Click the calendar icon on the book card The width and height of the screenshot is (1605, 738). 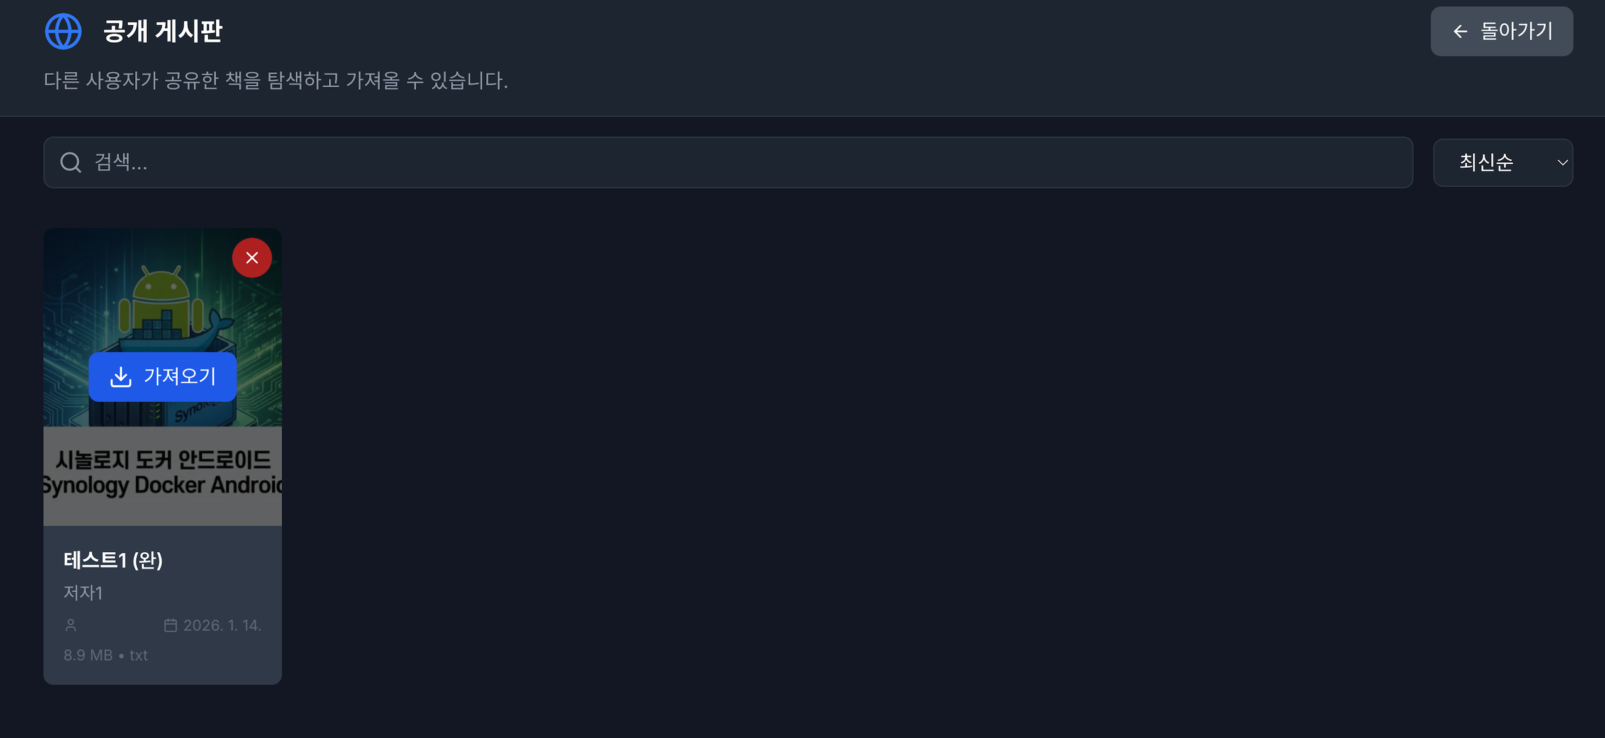pyautogui.click(x=170, y=625)
